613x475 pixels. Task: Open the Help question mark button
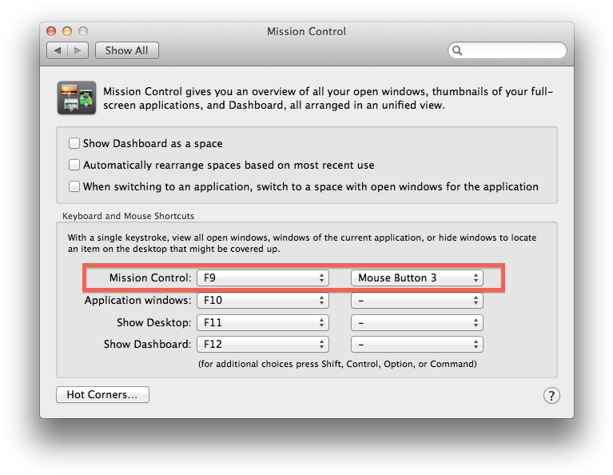[551, 395]
